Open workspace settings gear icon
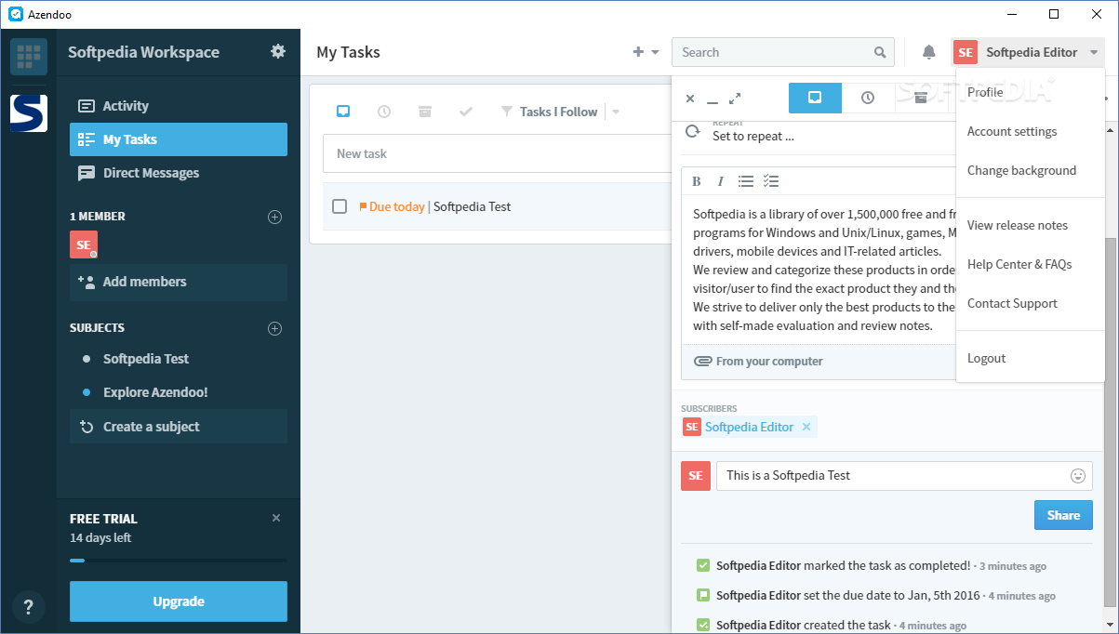 (x=278, y=51)
